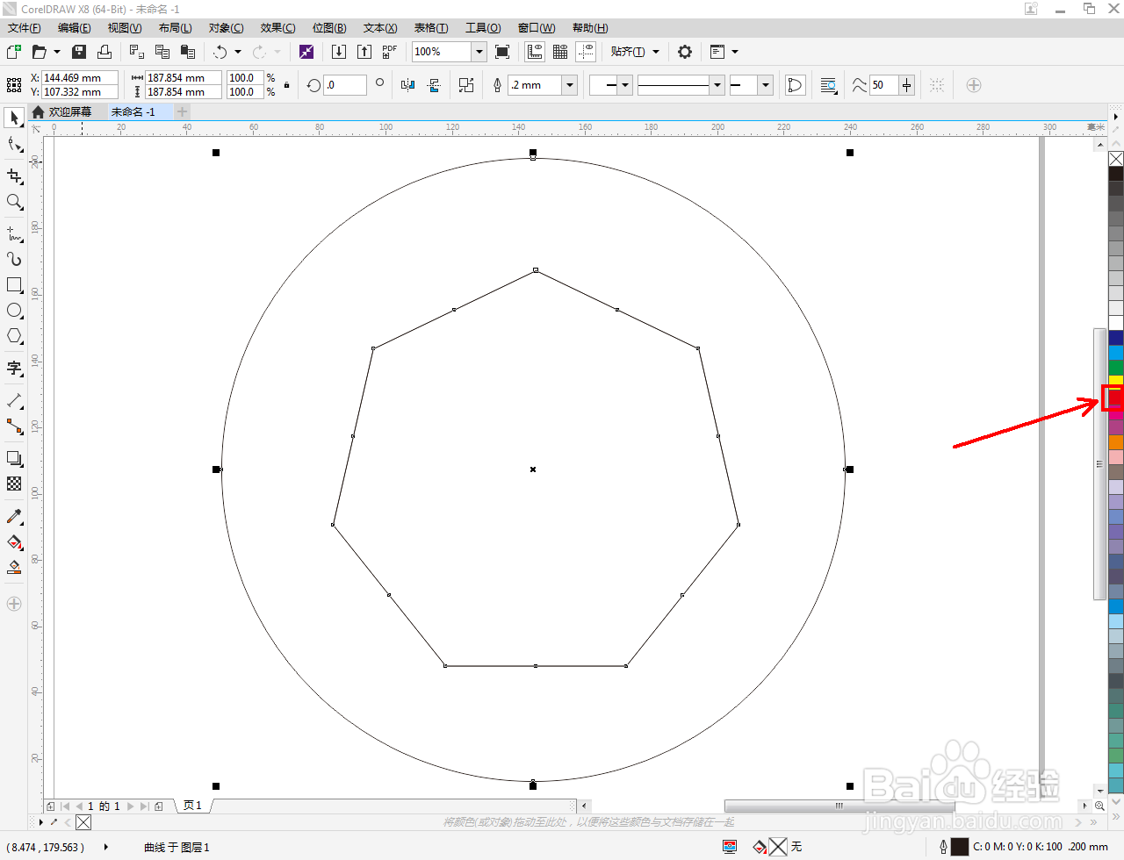
Task: Select the Text tool
Action: pyautogui.click(x=14, y=368)
